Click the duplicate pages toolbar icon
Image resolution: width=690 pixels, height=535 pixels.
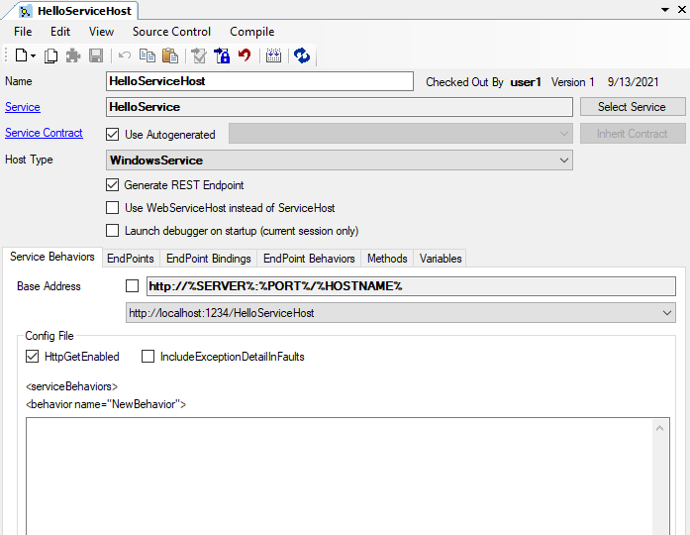[x=51, y=55]
